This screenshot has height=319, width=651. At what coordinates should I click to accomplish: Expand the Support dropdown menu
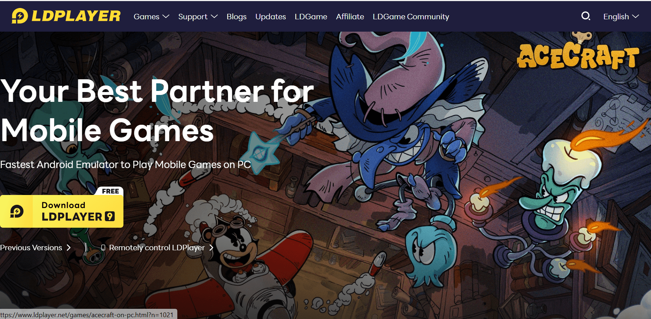pos(198,17)
